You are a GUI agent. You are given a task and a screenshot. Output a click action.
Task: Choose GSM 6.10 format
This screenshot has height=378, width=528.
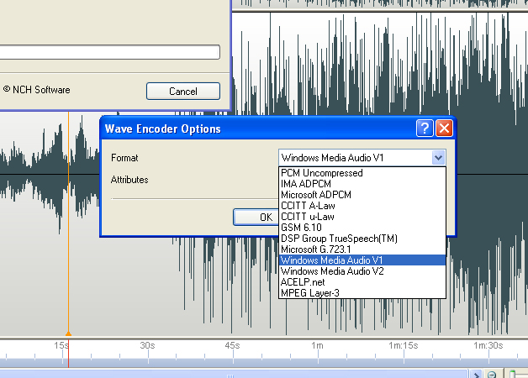[362, 228]
